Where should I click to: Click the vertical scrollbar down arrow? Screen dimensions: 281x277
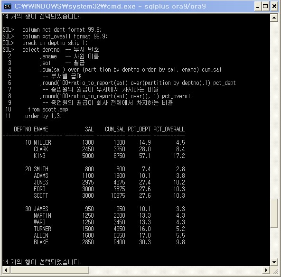coord(274,262)
